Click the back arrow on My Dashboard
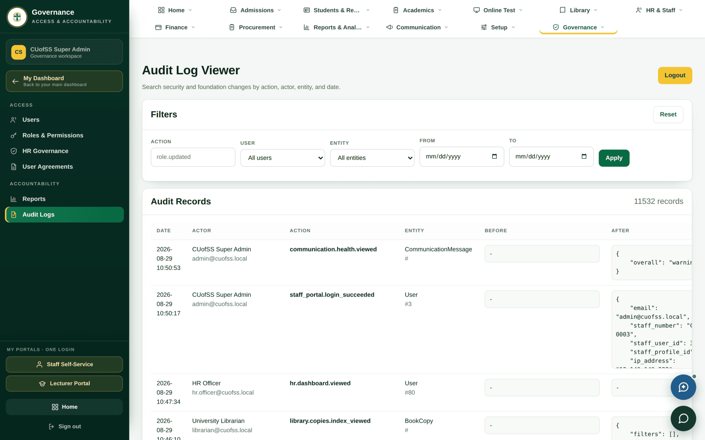This screenshot has width=705, height=440. (x=15, y=81)
